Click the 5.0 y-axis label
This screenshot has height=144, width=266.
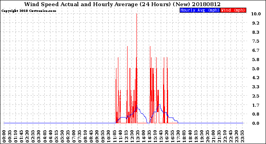click(x=256, y=69)
